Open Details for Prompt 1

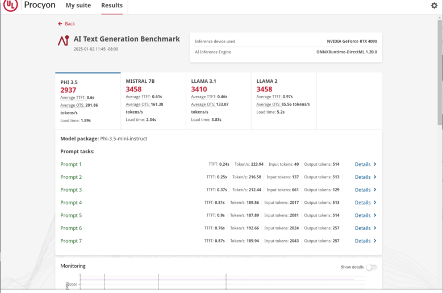coord(363,164)
